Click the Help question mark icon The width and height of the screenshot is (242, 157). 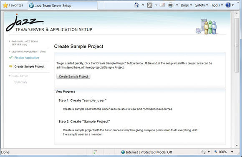pyautogui.click(x=228, y=5)
